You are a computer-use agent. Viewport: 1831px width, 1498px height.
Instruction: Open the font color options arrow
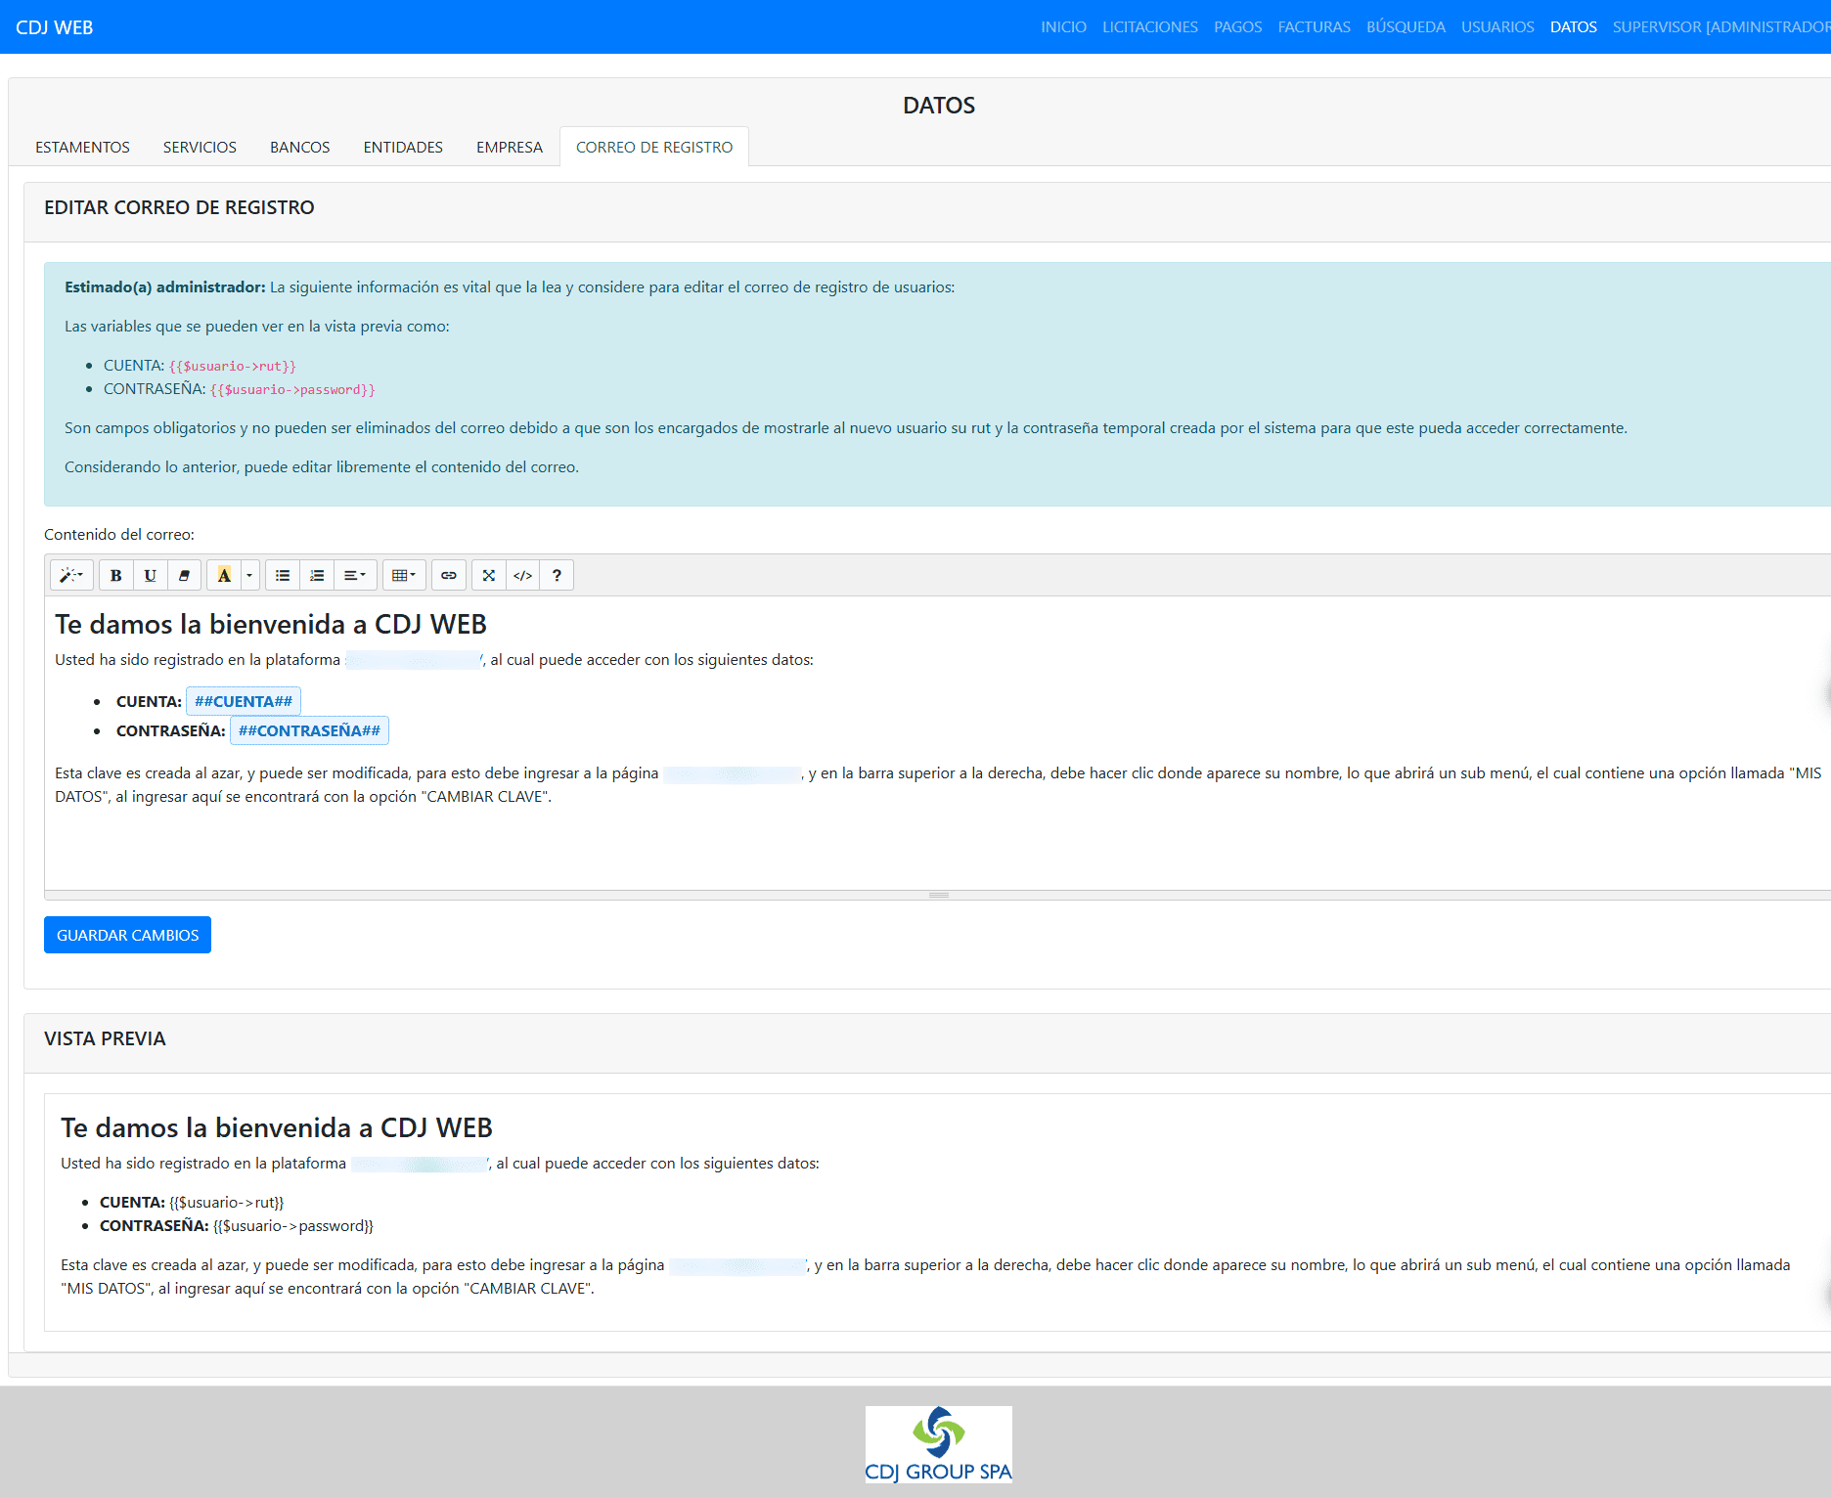point(249,576)
